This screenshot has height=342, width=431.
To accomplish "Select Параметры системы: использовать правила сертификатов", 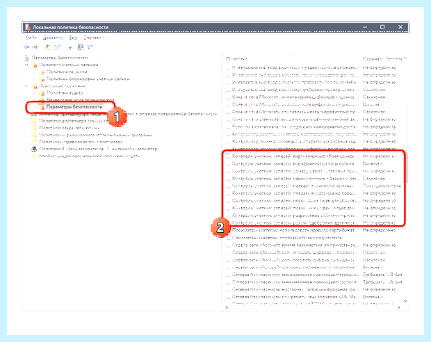I will tap(315, 230).
